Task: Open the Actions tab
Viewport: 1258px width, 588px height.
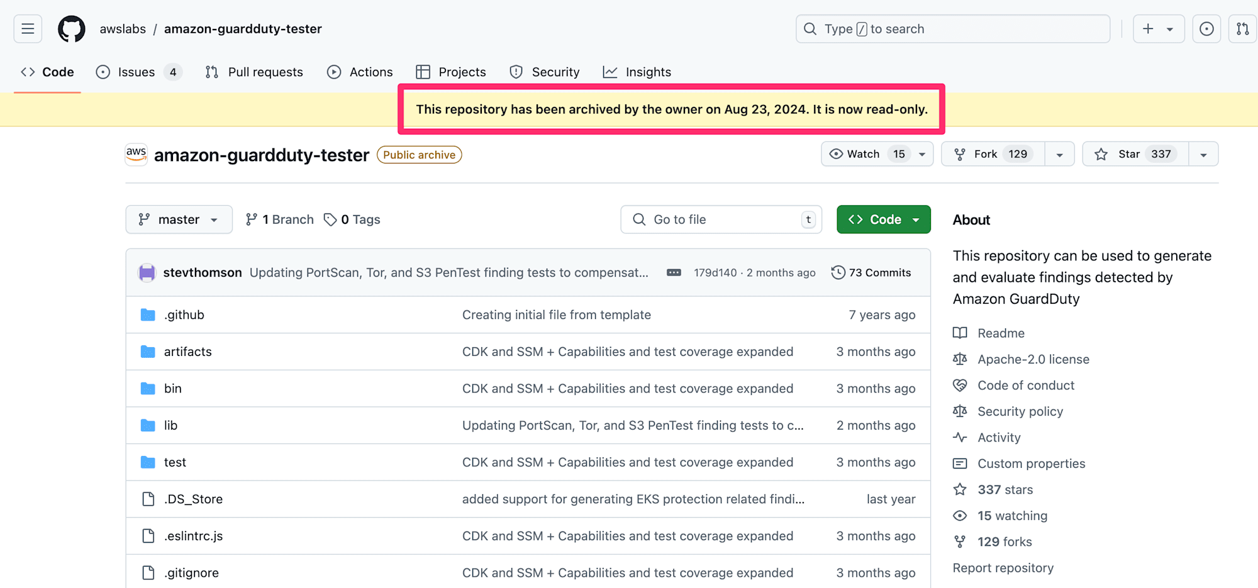Action: coord(360,72)
